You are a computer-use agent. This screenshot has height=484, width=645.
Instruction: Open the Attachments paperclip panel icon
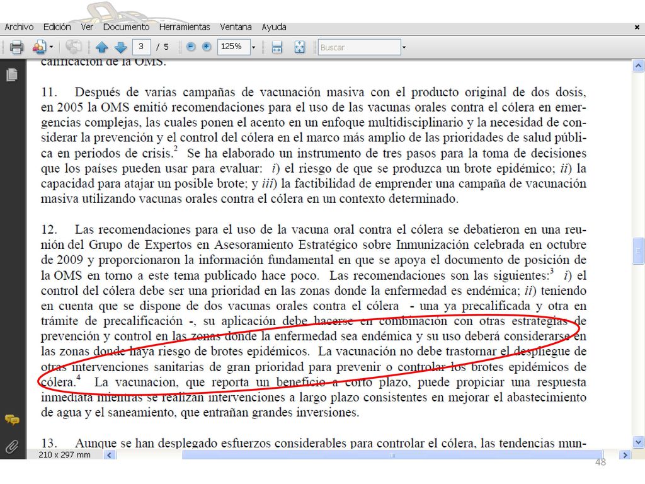pyautogui.click(x=12, y=446)
